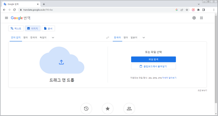Expand more target languages
This screenshot has width=218, height=116.
pos(144,38)
